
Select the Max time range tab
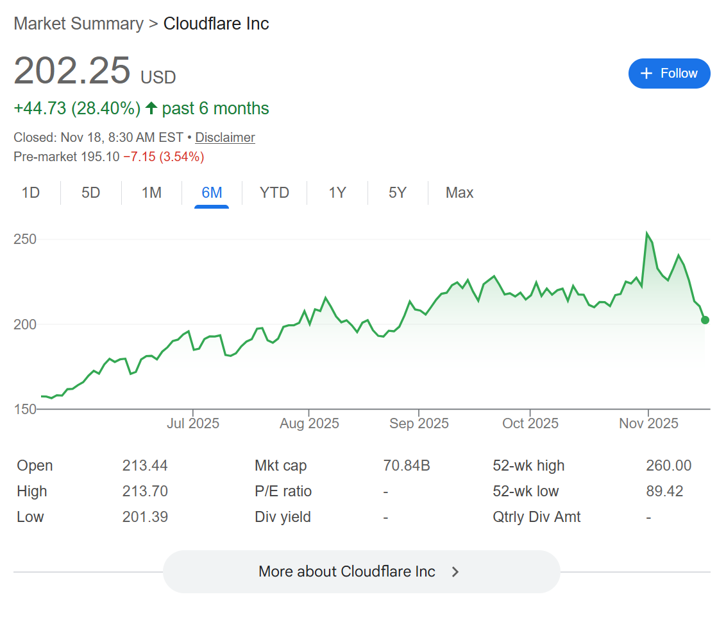pos(459,193)
